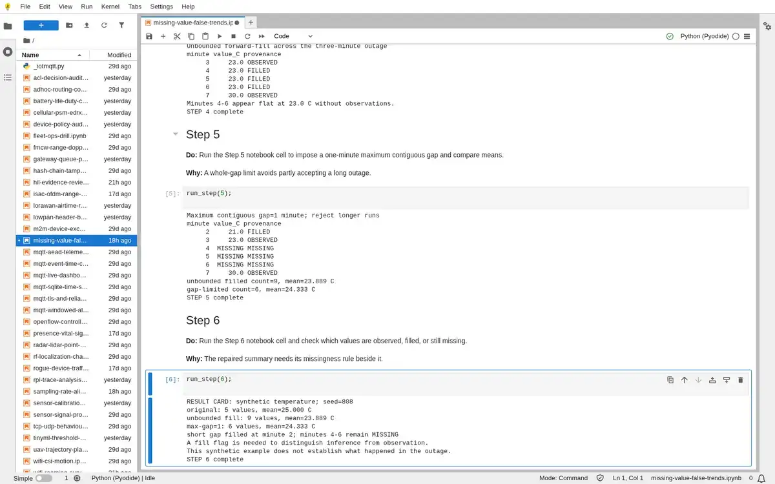
Task: Run the selected cell and advance
Action: click(220, 36)
